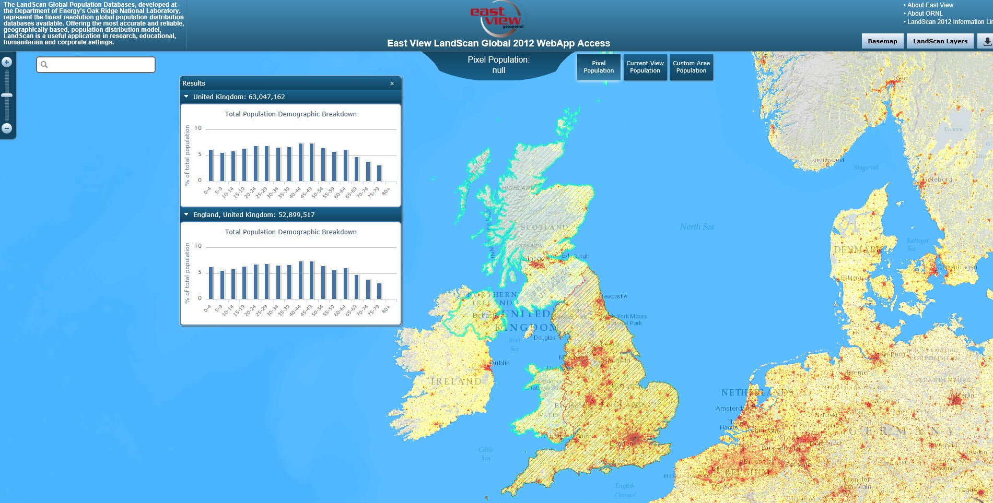The height and width of the screenshot is (503, 993).
Task: Switch to the Current View Population tab
Action: coord(645,67)
